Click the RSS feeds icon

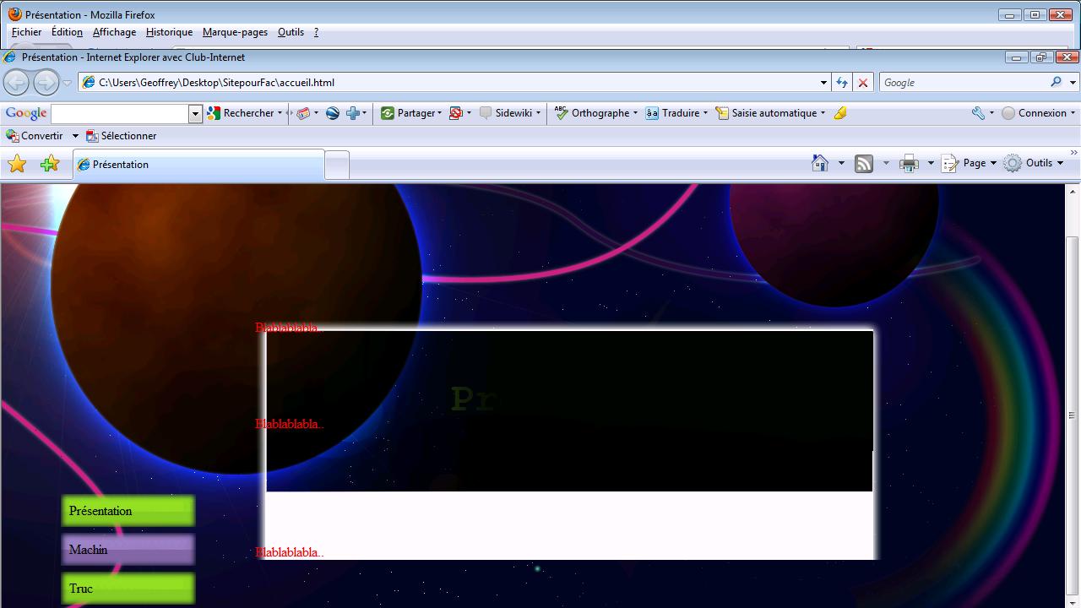pos(864,164)
